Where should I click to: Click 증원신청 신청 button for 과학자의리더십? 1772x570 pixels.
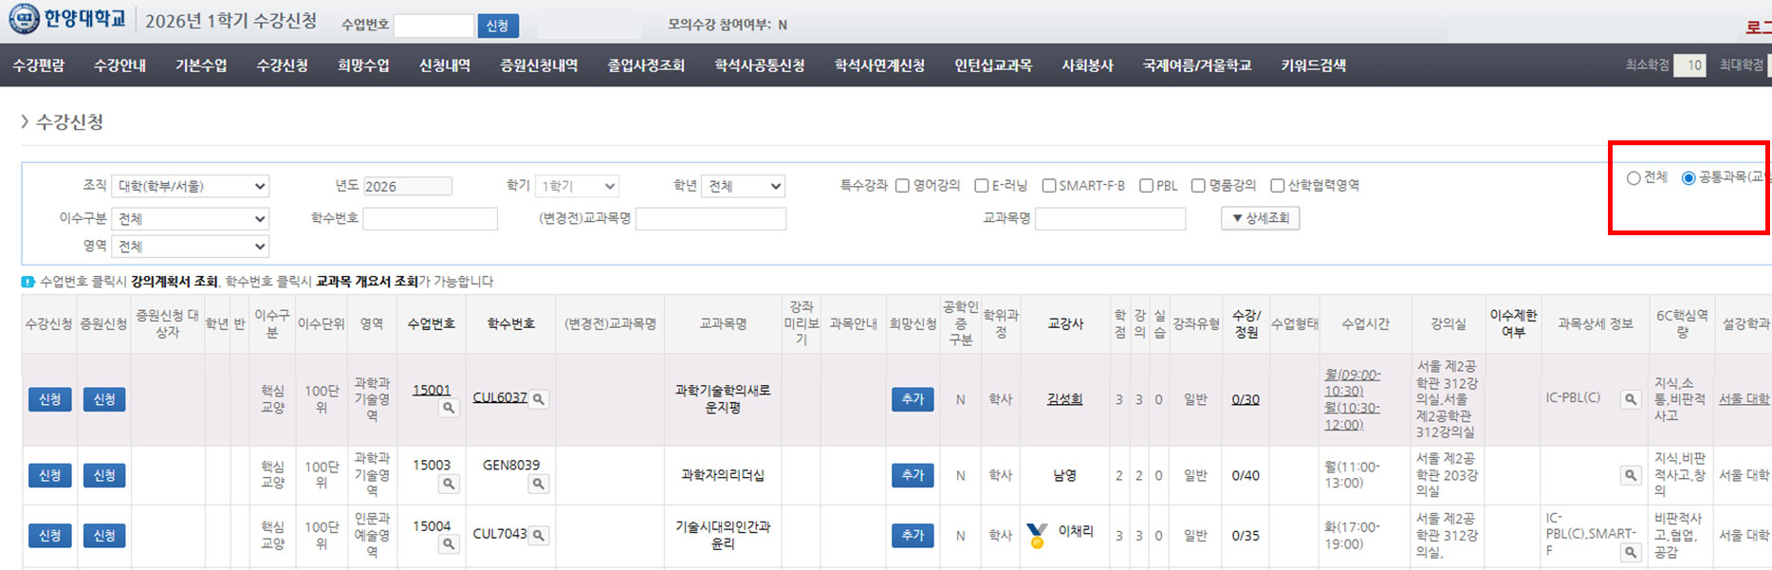104,475
